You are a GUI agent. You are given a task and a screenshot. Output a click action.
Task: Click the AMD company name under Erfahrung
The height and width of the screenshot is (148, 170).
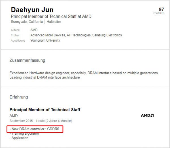(x=14, y=116)
